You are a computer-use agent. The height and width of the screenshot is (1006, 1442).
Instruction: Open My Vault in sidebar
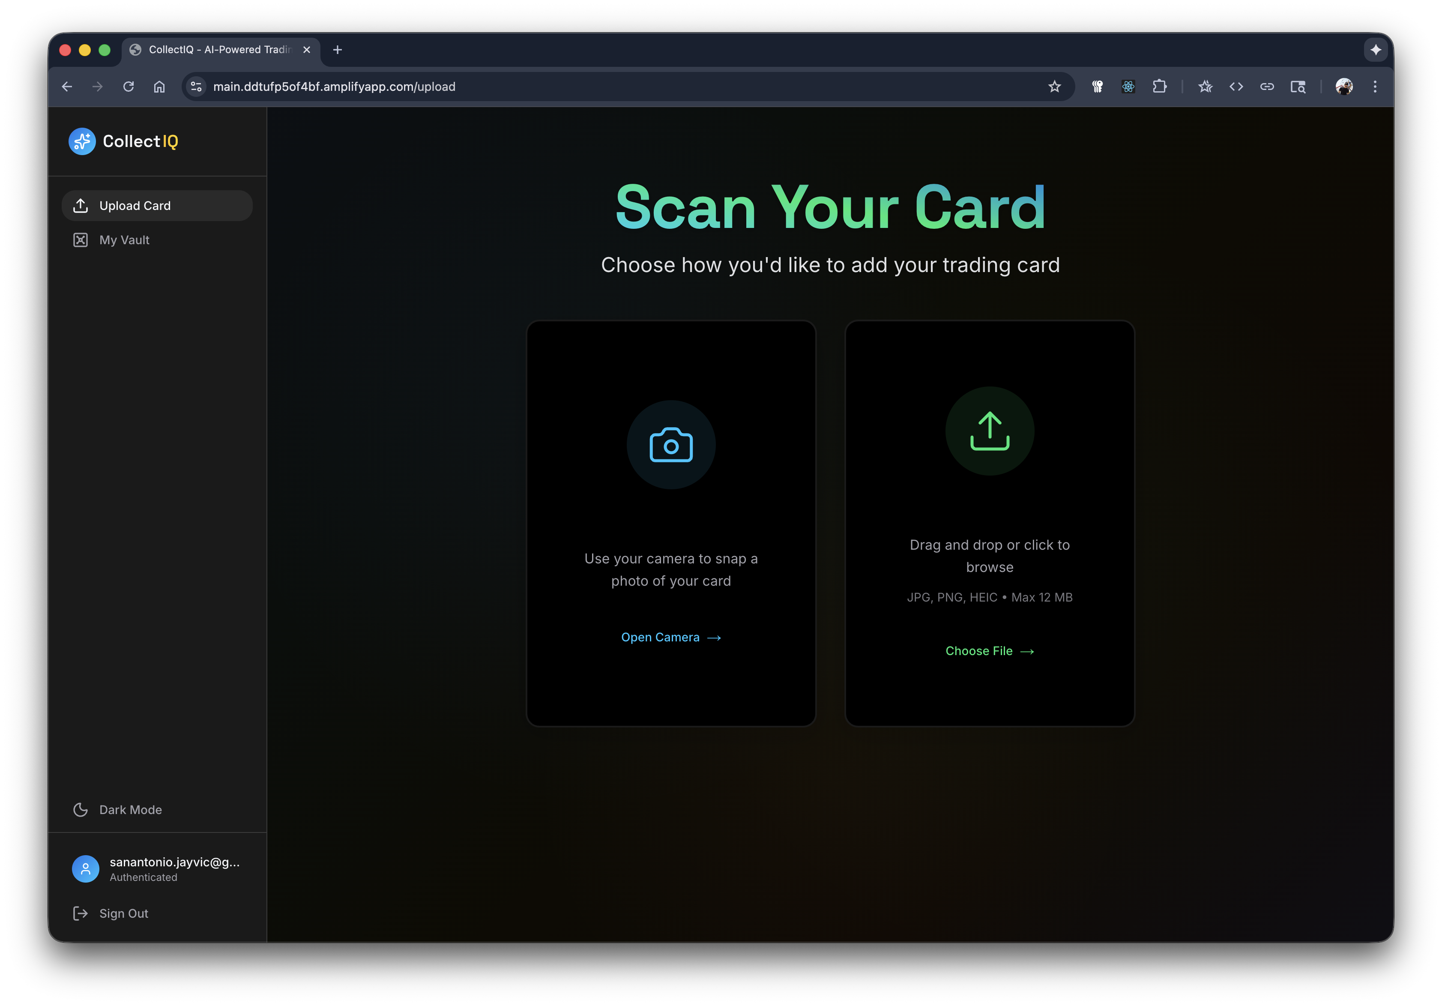click(x=124, y=240)
